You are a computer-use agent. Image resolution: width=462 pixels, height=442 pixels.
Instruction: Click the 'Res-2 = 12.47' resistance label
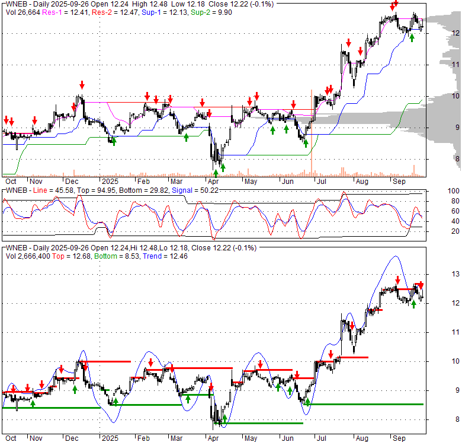[115, 12]
